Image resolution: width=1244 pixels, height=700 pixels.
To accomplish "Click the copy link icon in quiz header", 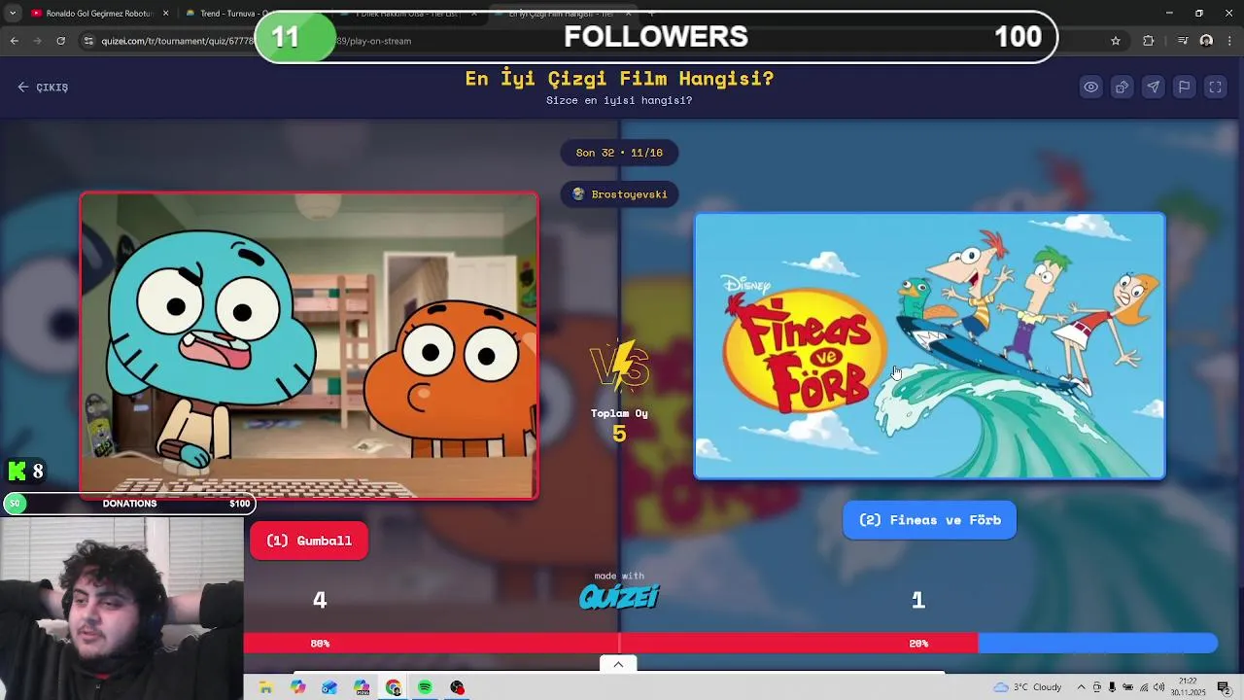I will (x=1123, y=87).
